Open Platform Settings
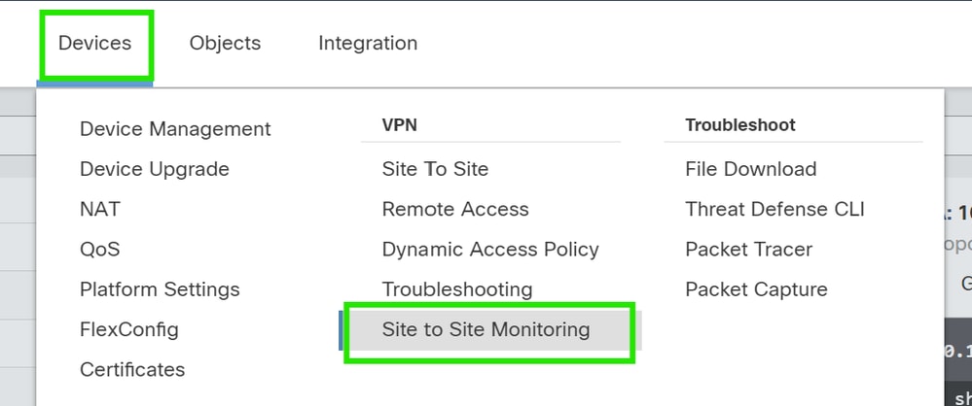Screen dimensions: 972x406 pos(160,289)
